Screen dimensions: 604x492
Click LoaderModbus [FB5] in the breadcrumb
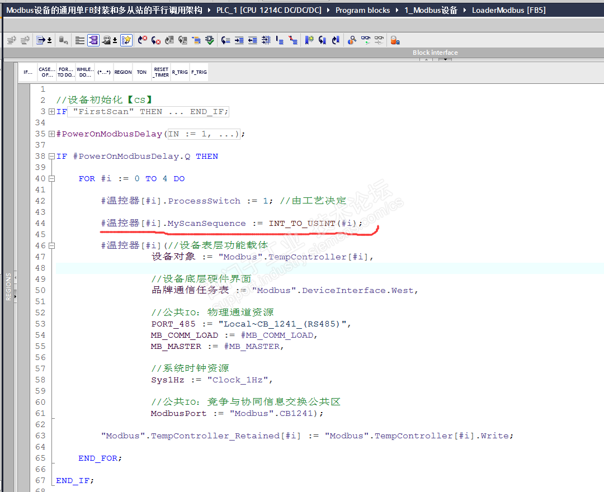(x=508, y=11)
